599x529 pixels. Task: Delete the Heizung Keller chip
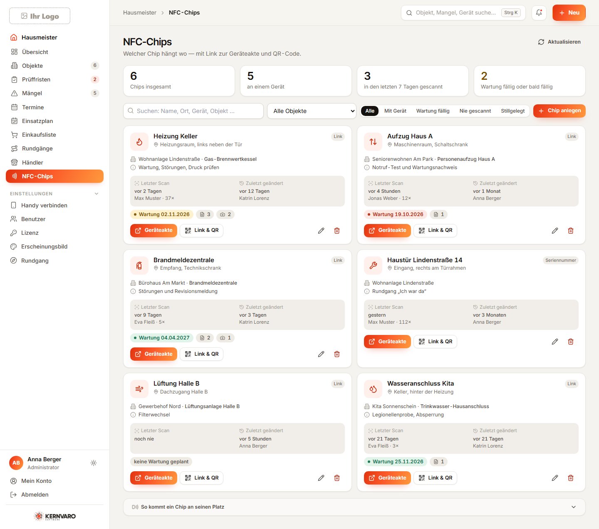pos(337,231)
